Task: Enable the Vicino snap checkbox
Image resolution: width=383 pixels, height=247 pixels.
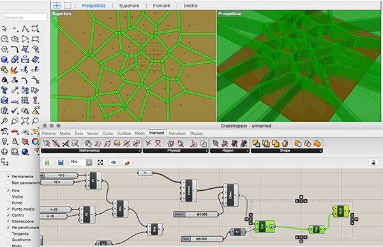Action: point(8,197)
